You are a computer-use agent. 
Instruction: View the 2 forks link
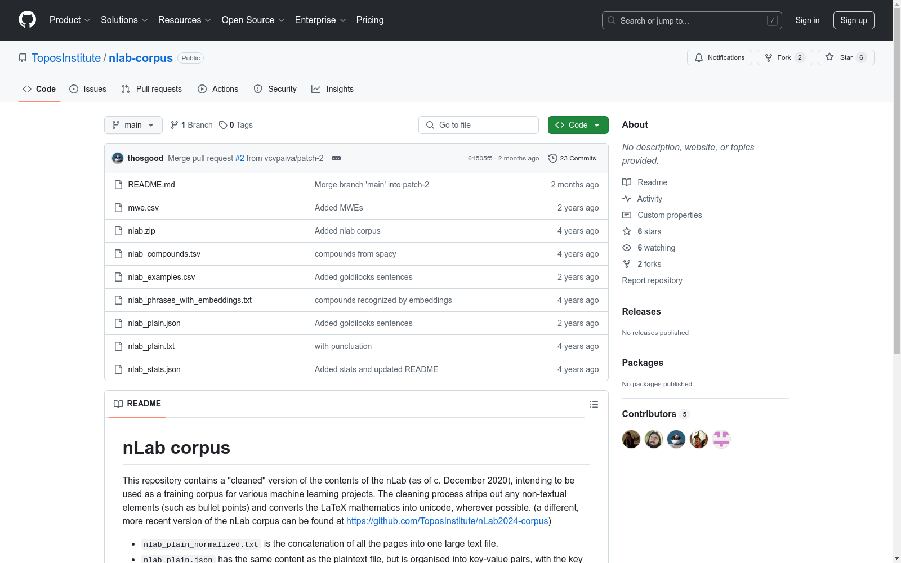(x=642, y=264)
